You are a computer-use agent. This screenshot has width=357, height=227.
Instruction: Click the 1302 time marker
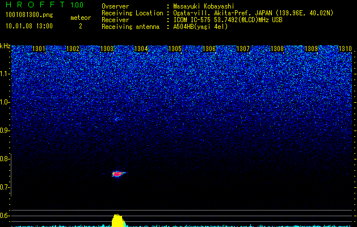(x=73, y=49)
